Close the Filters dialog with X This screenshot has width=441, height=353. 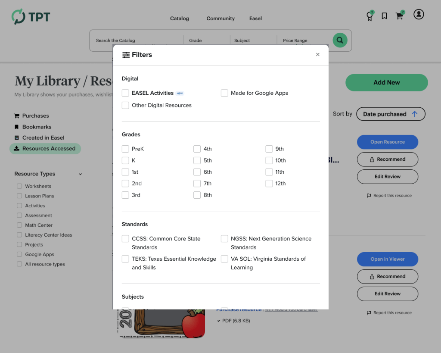pyautogui.click(x=318, y=54)
